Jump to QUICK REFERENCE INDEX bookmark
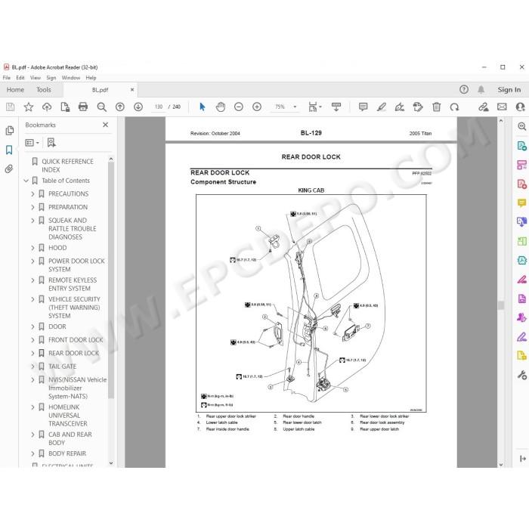This screenshot has height=529, width=529. click(67, 166)
